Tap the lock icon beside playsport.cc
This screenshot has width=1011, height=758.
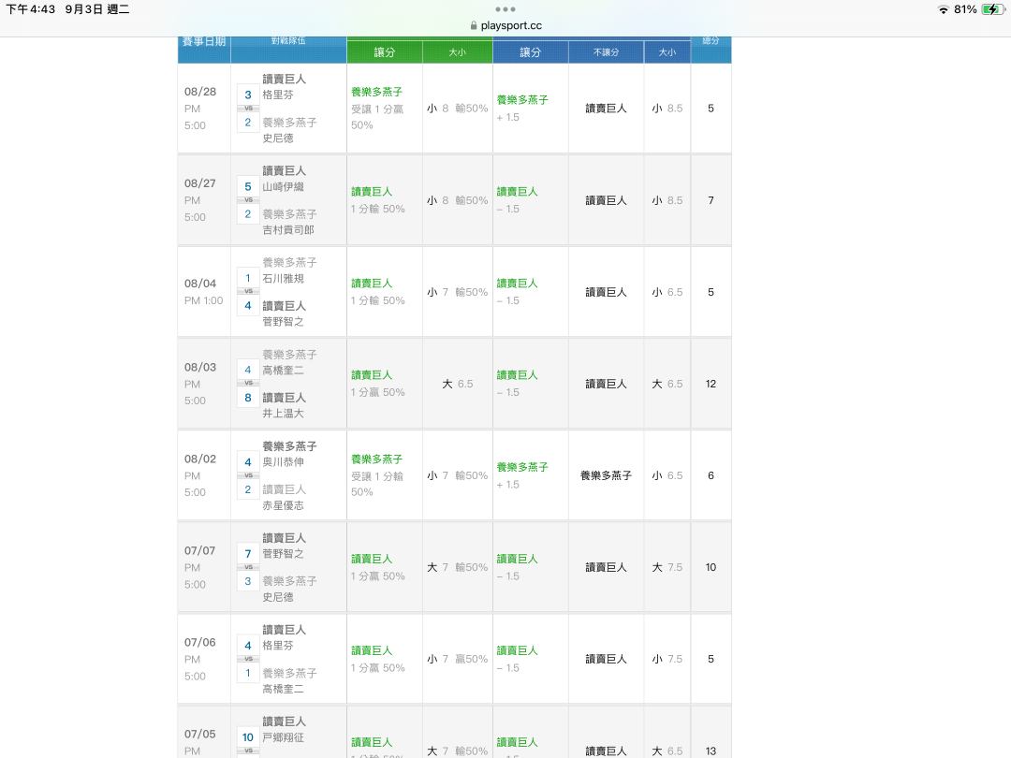[x=474, y=26]
